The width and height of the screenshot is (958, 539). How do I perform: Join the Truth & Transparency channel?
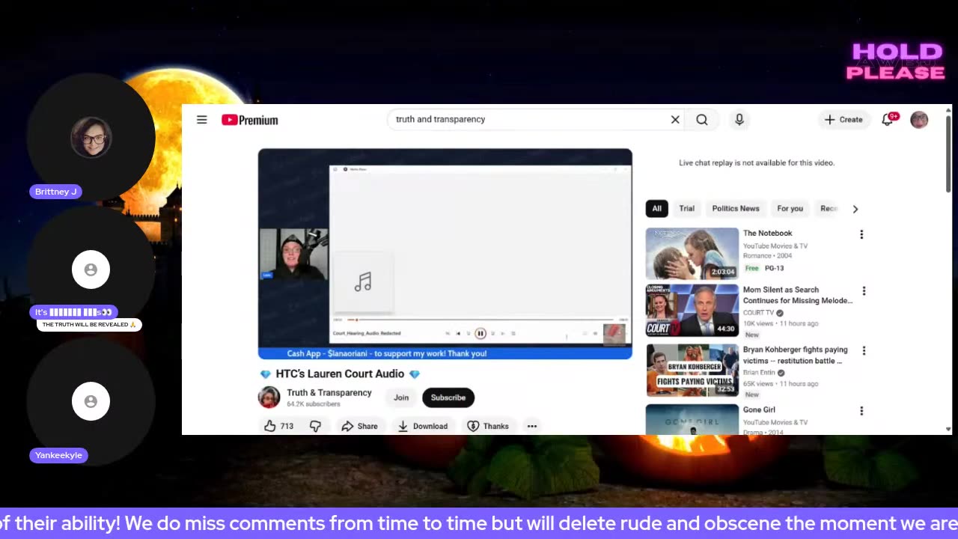point(401,398)
